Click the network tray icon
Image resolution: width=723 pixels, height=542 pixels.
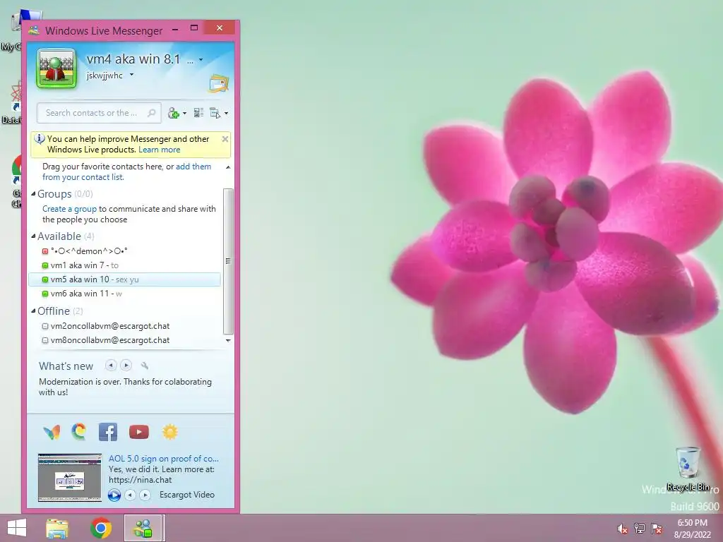(x=640, y=529)
